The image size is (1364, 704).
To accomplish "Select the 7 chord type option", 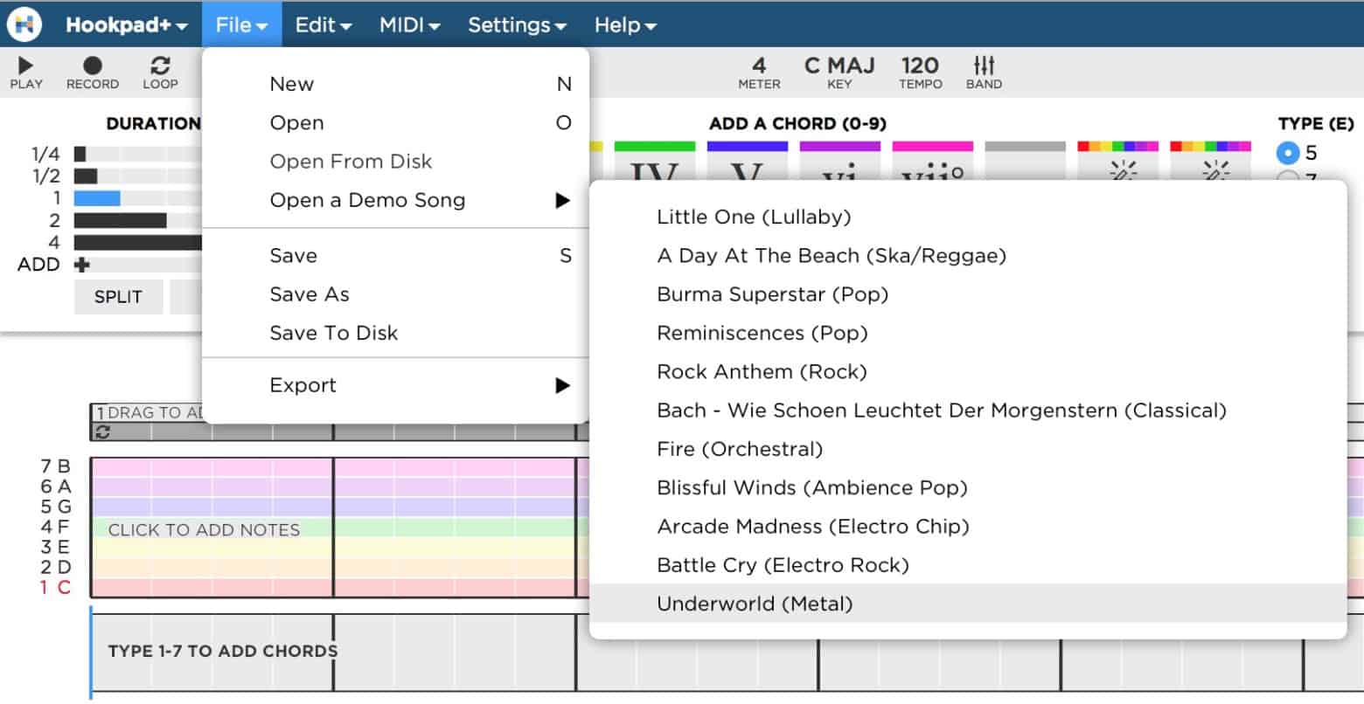I will (x=1286, y=175).
